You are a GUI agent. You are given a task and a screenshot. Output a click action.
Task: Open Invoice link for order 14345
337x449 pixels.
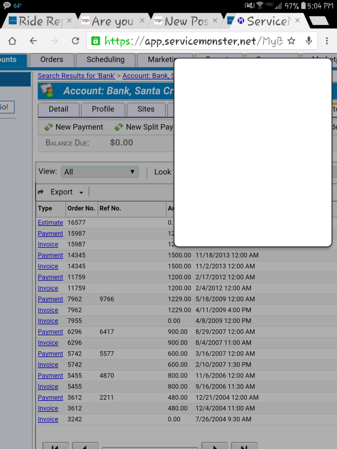48,266
